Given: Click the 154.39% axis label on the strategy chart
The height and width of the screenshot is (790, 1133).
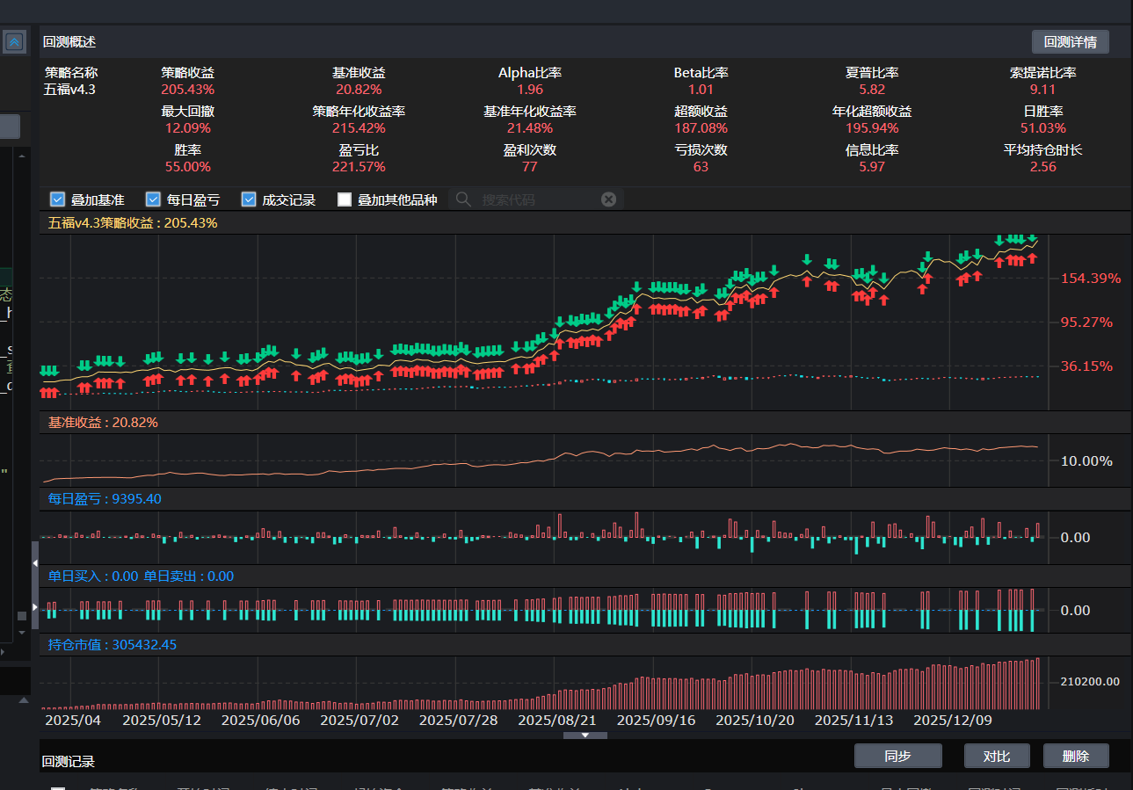Looking at the screenshot, I should tap(1091, 278).
